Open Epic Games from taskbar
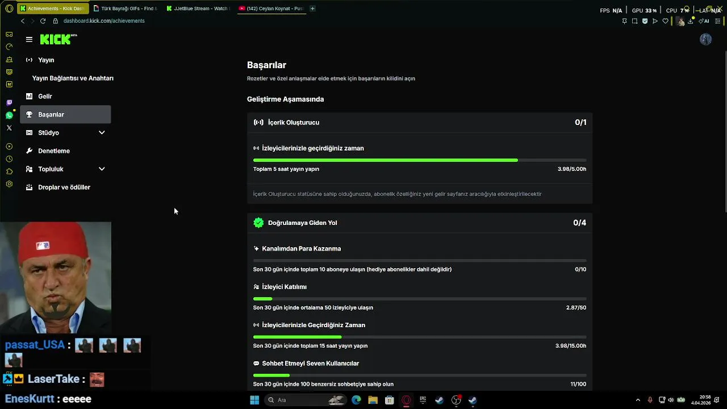Viewport: 727px width, 409px height. click(x=423, y=400)
